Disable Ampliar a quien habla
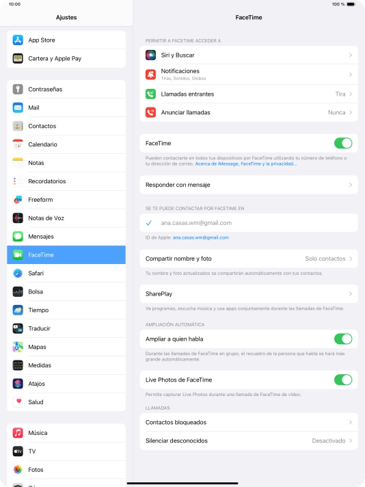 point(343,339)
